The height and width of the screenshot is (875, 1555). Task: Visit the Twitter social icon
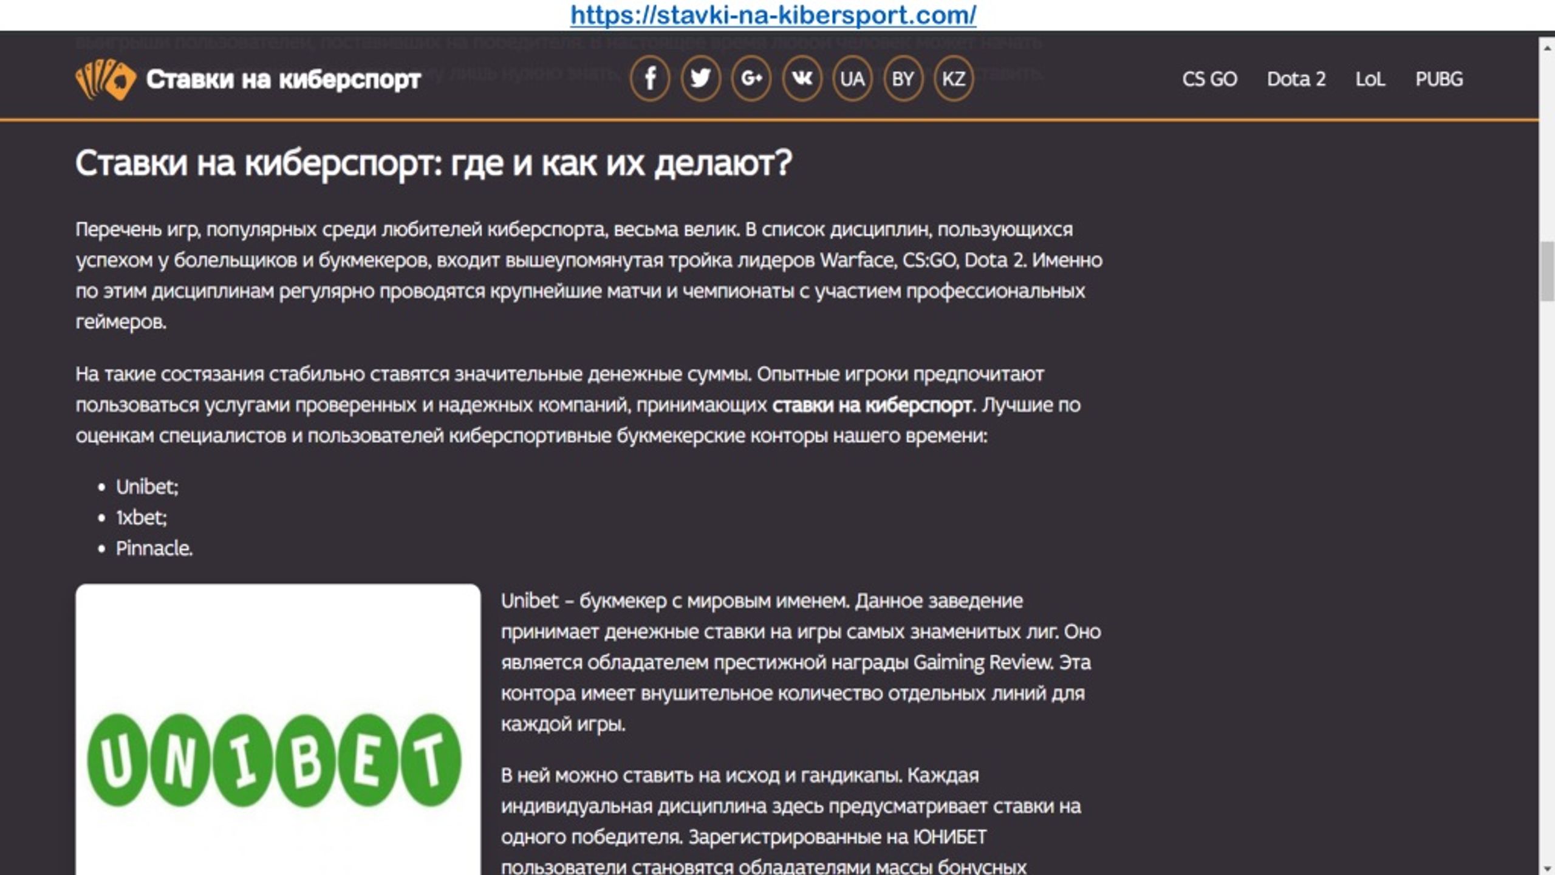pos(700,78)
